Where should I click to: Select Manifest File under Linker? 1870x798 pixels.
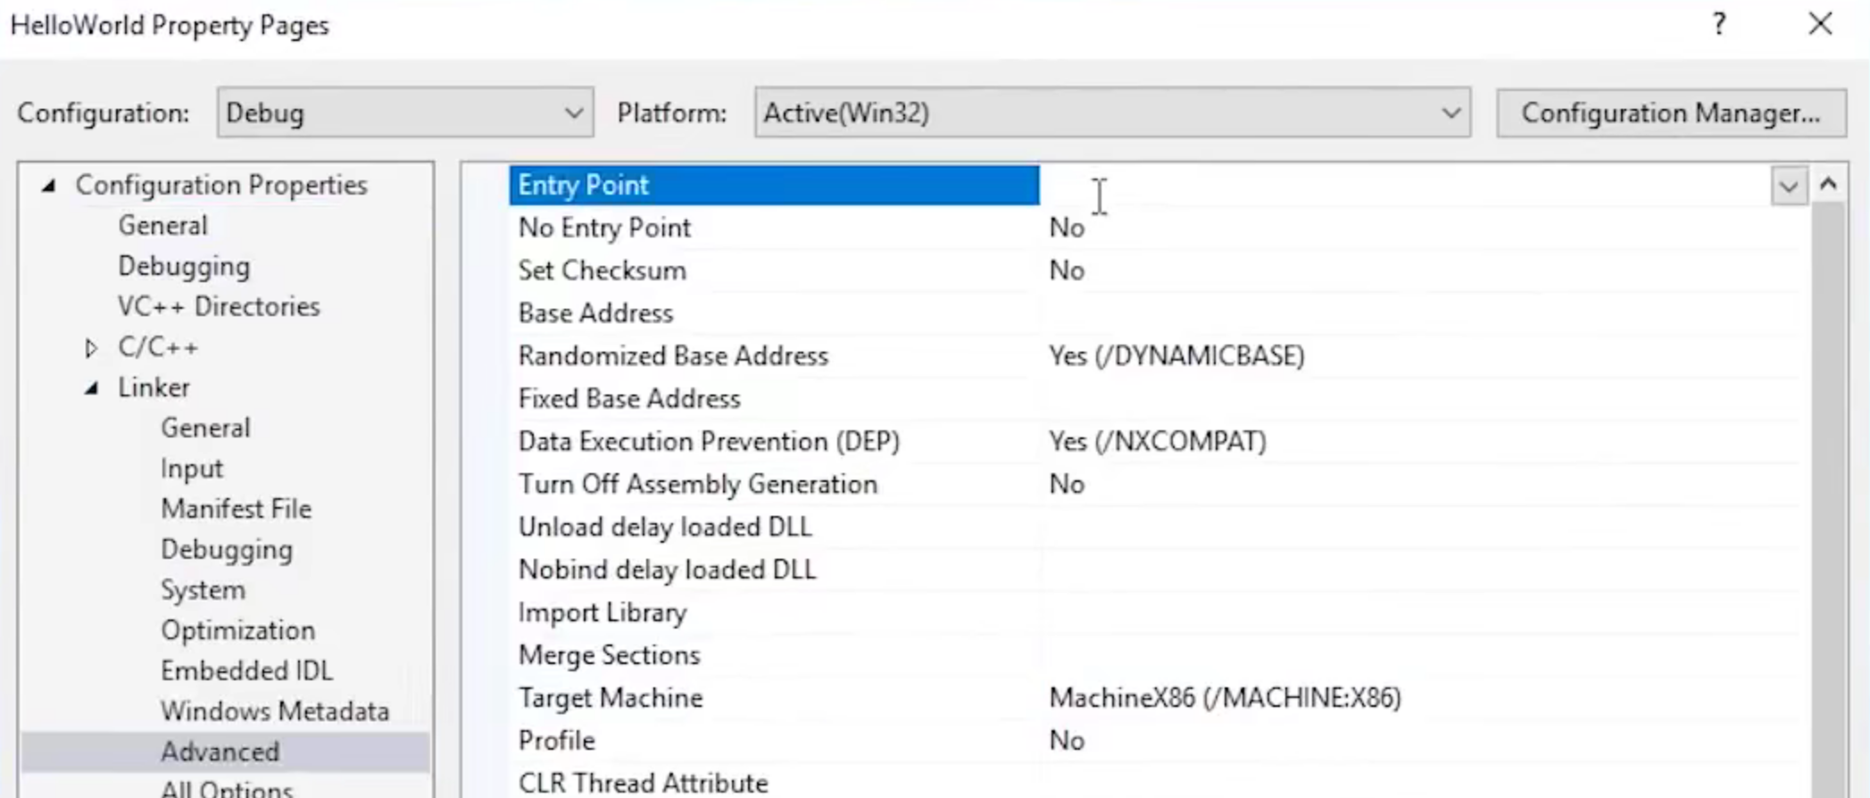coord(237,509)
